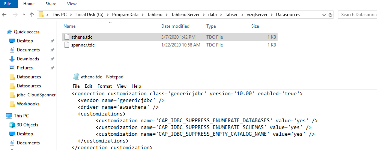Open Pictures in navigation pane

tap(24, 68)
